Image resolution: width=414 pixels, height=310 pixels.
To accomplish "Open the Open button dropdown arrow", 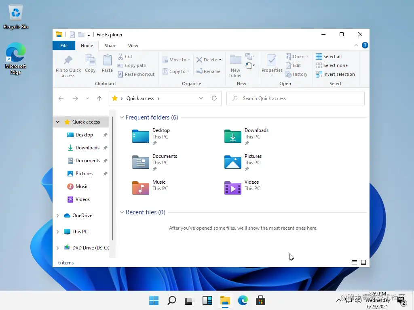I will tap(307, 57).
